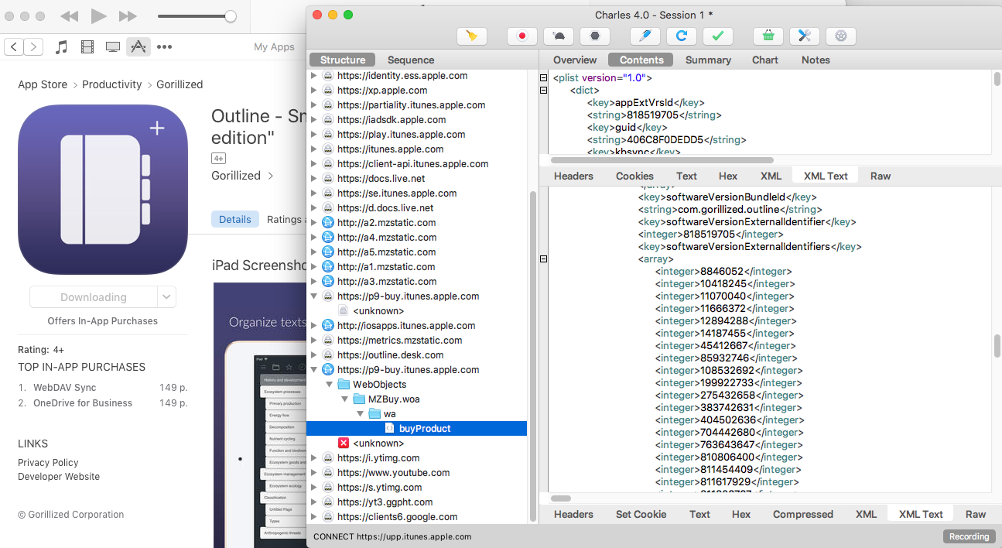The height and width of the screenshot is (548, 1002).
Task: Click the iTunes rewind button
Action: tap(69, 16)
